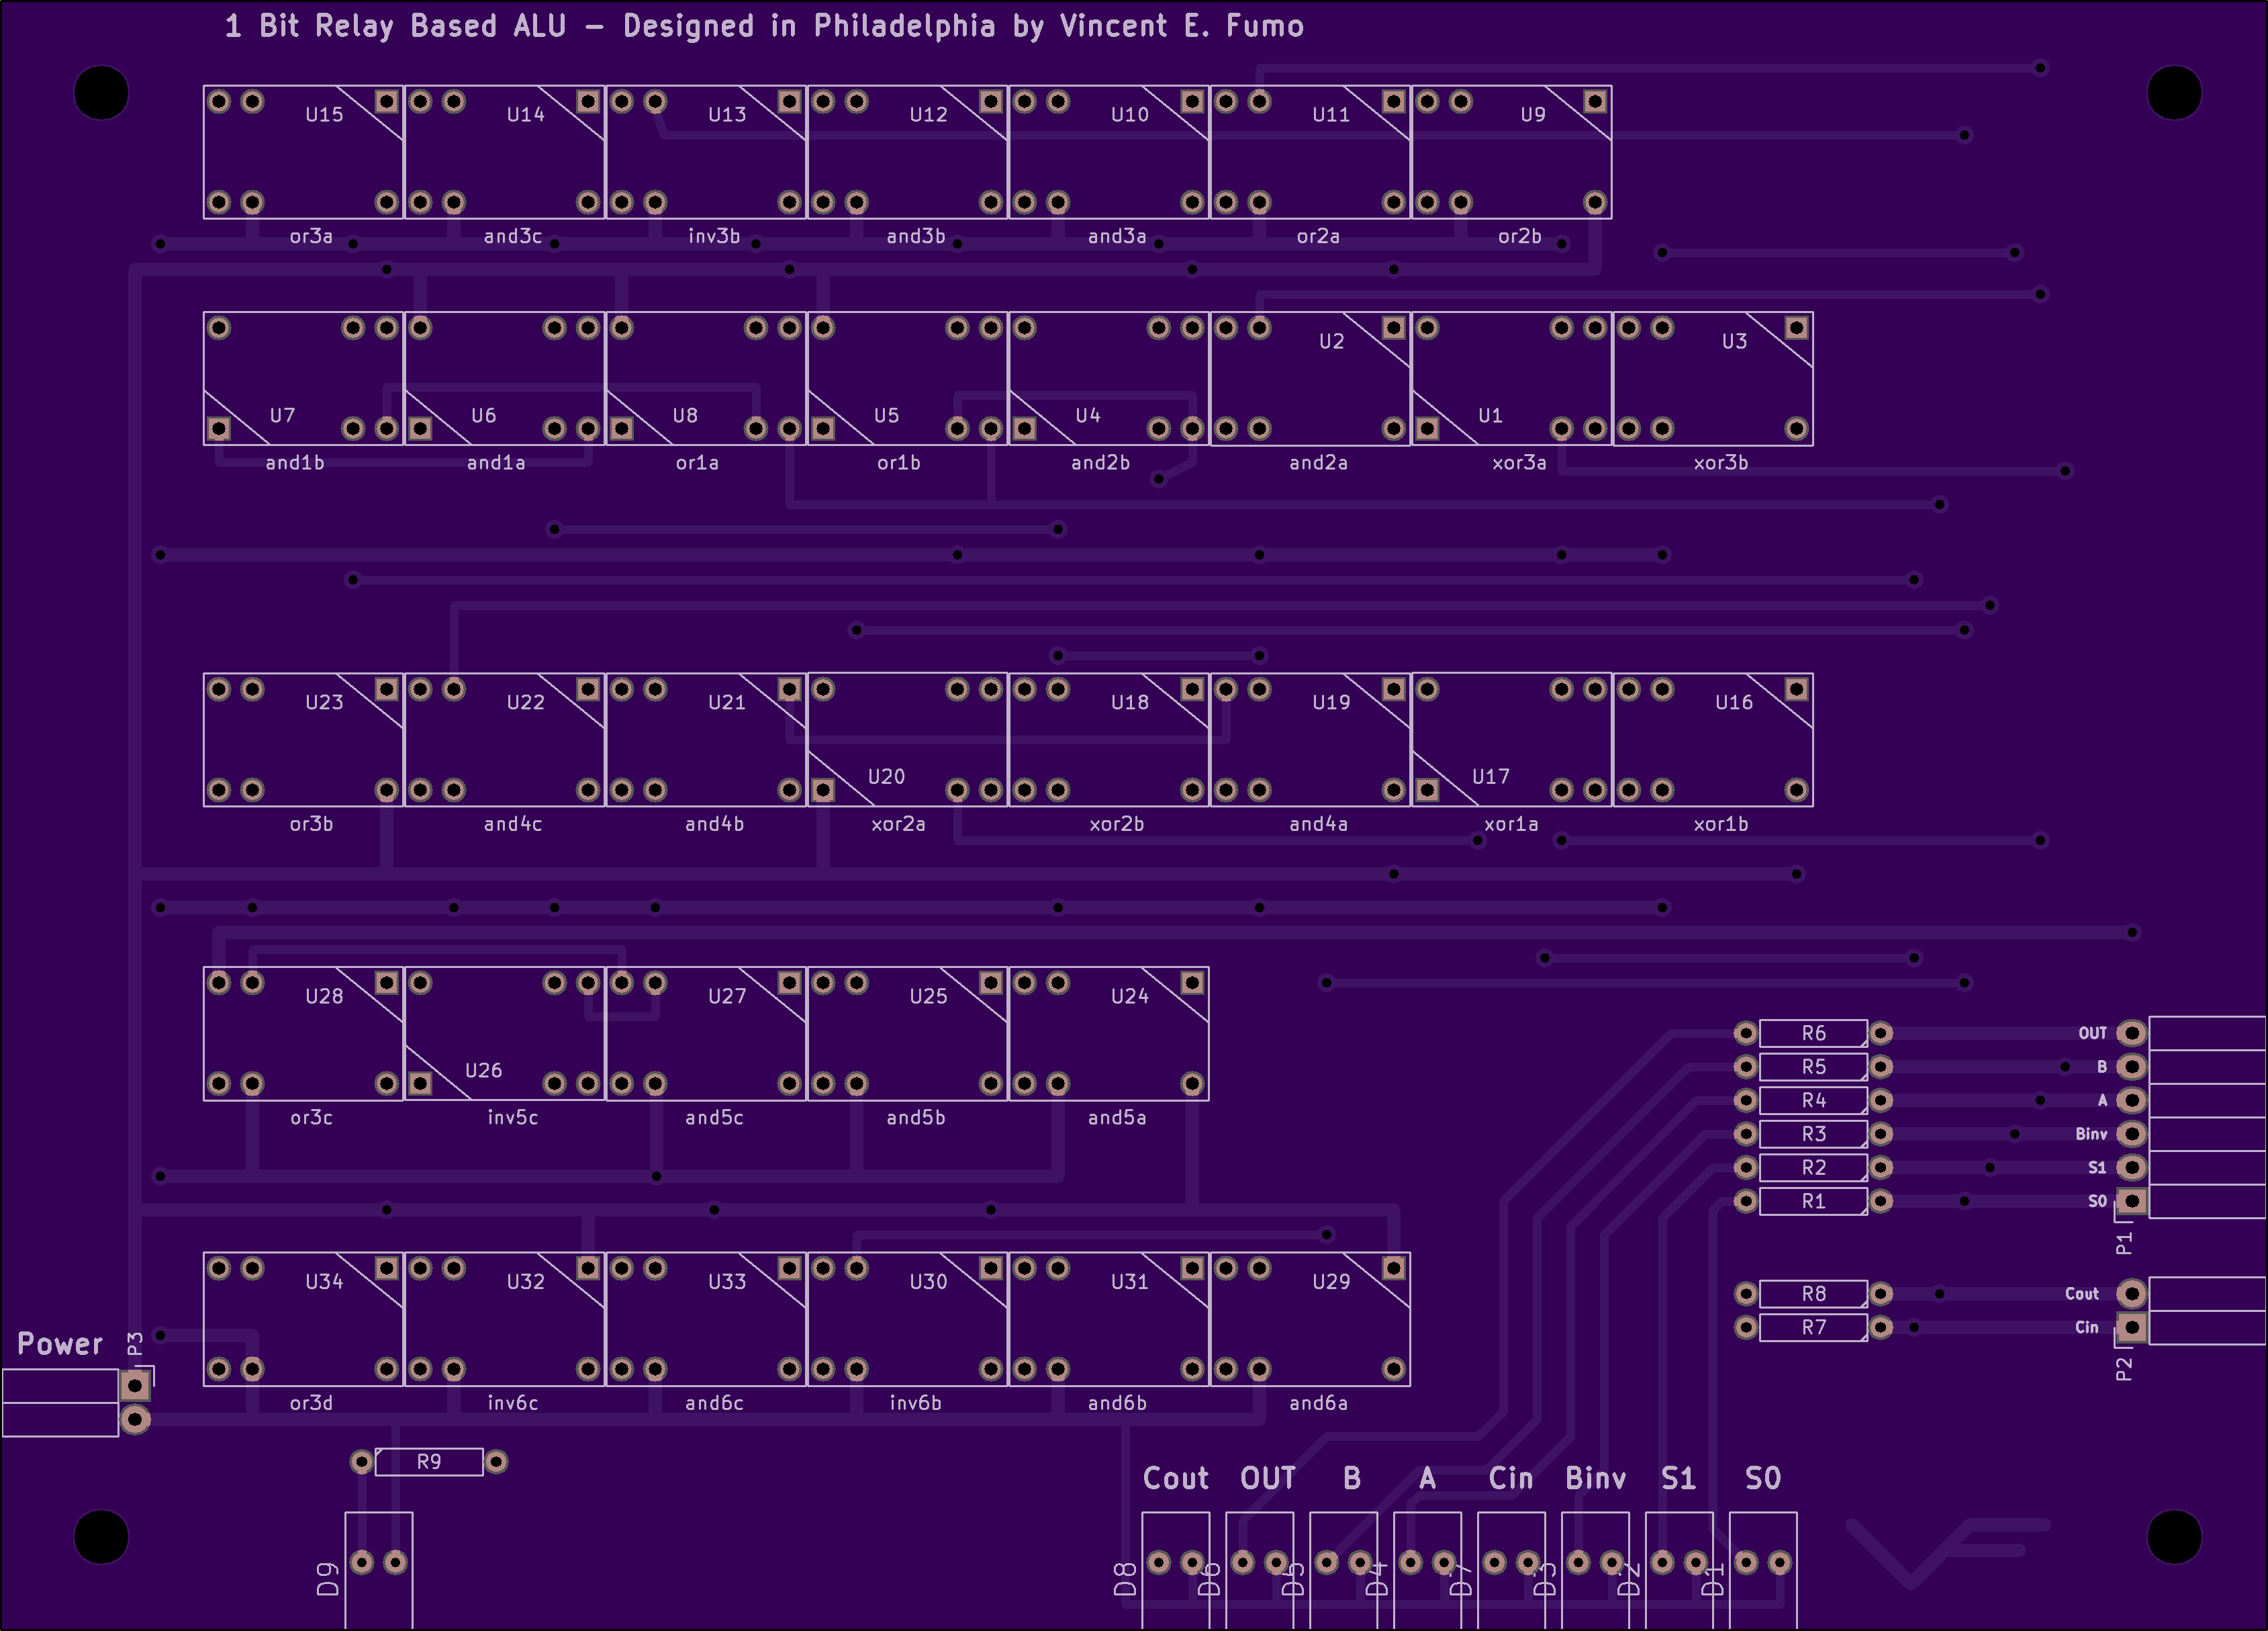Click the and3b gate label
This screenshot has width=2268, height=1631.
pyautogui.click(x=916, y=237)
